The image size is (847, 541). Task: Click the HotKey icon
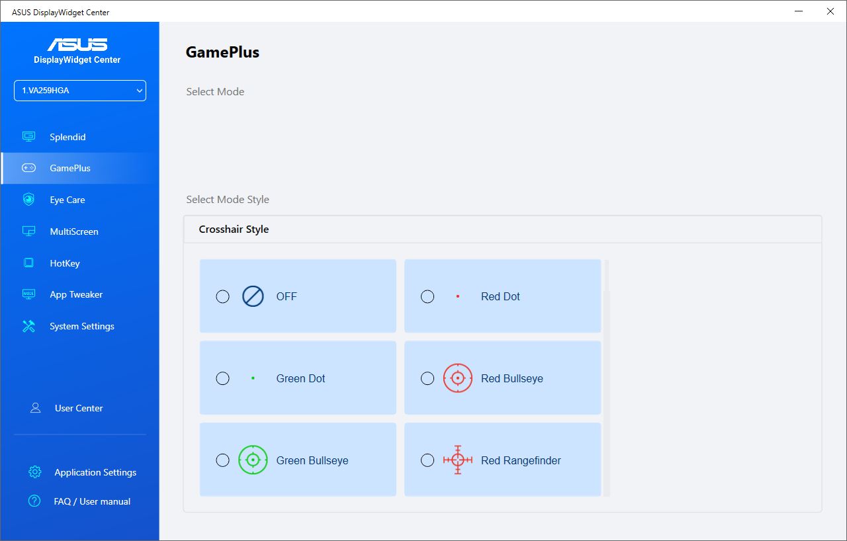pos(28,263)
